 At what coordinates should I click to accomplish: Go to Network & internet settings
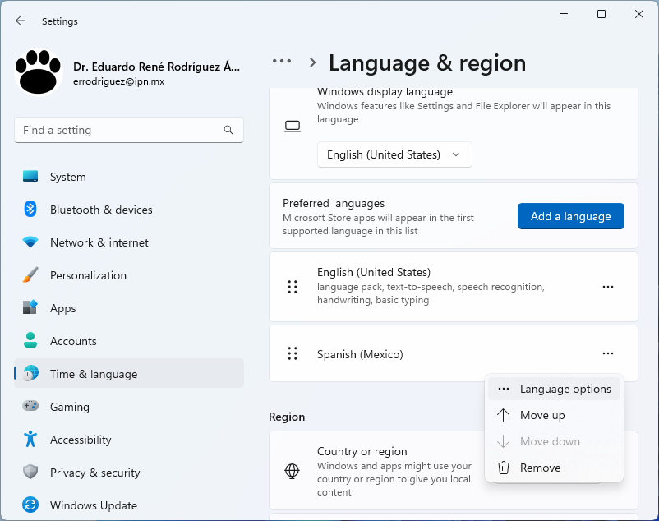99,242
